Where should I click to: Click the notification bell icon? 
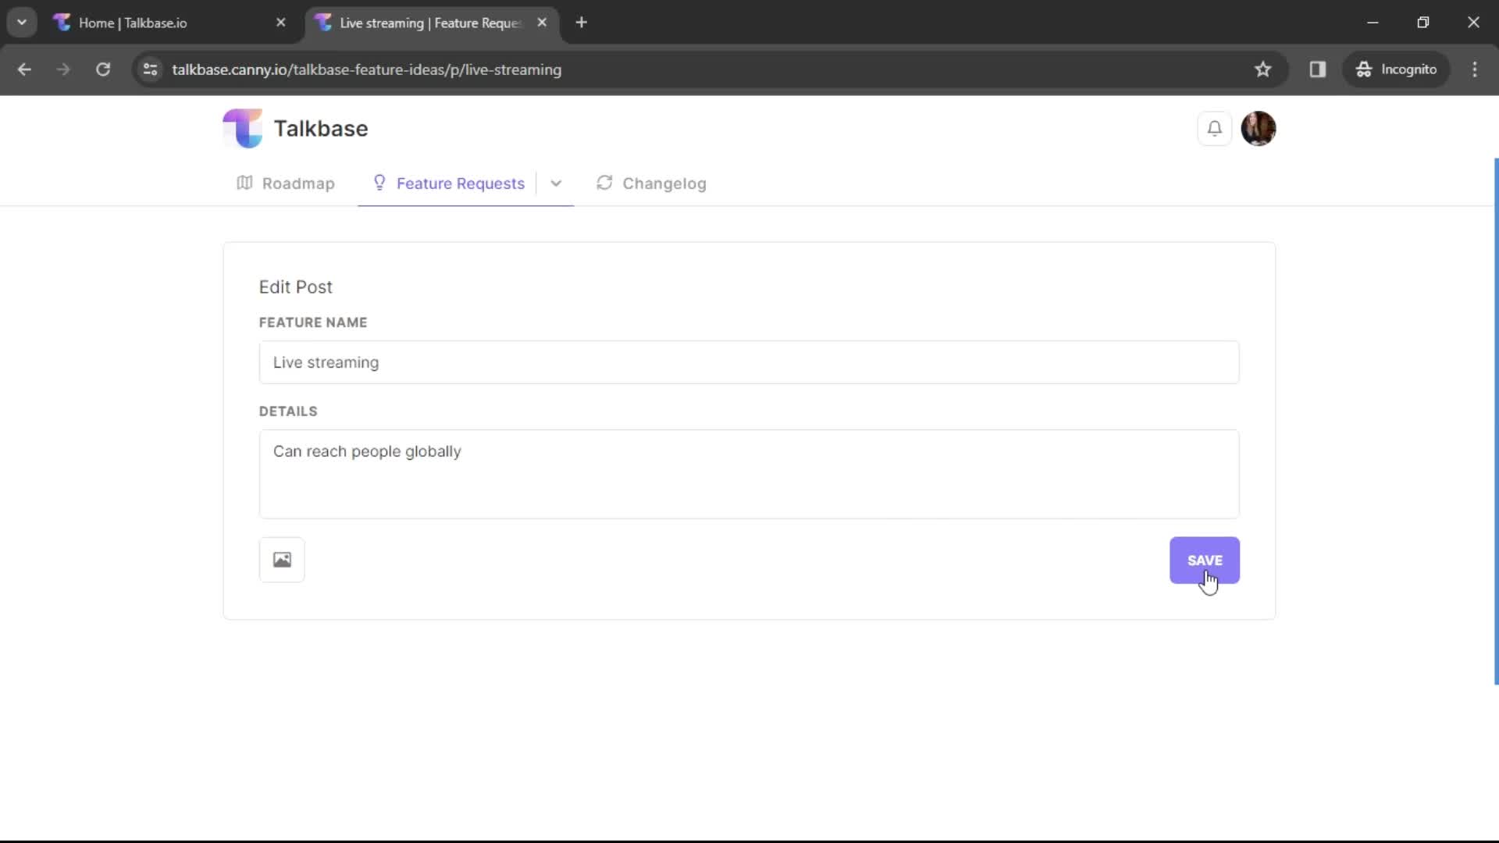point(1215,128)
